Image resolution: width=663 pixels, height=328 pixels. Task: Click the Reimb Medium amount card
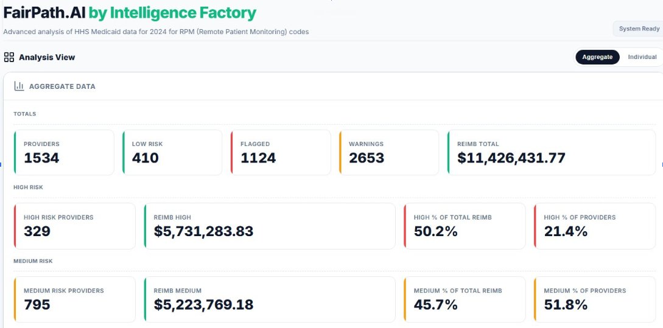pyautogui.click(x=270, y=299)
